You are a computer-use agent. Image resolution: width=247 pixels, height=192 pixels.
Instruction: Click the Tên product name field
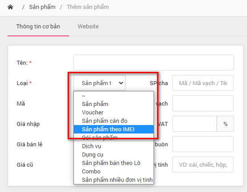tap(154, 63)
